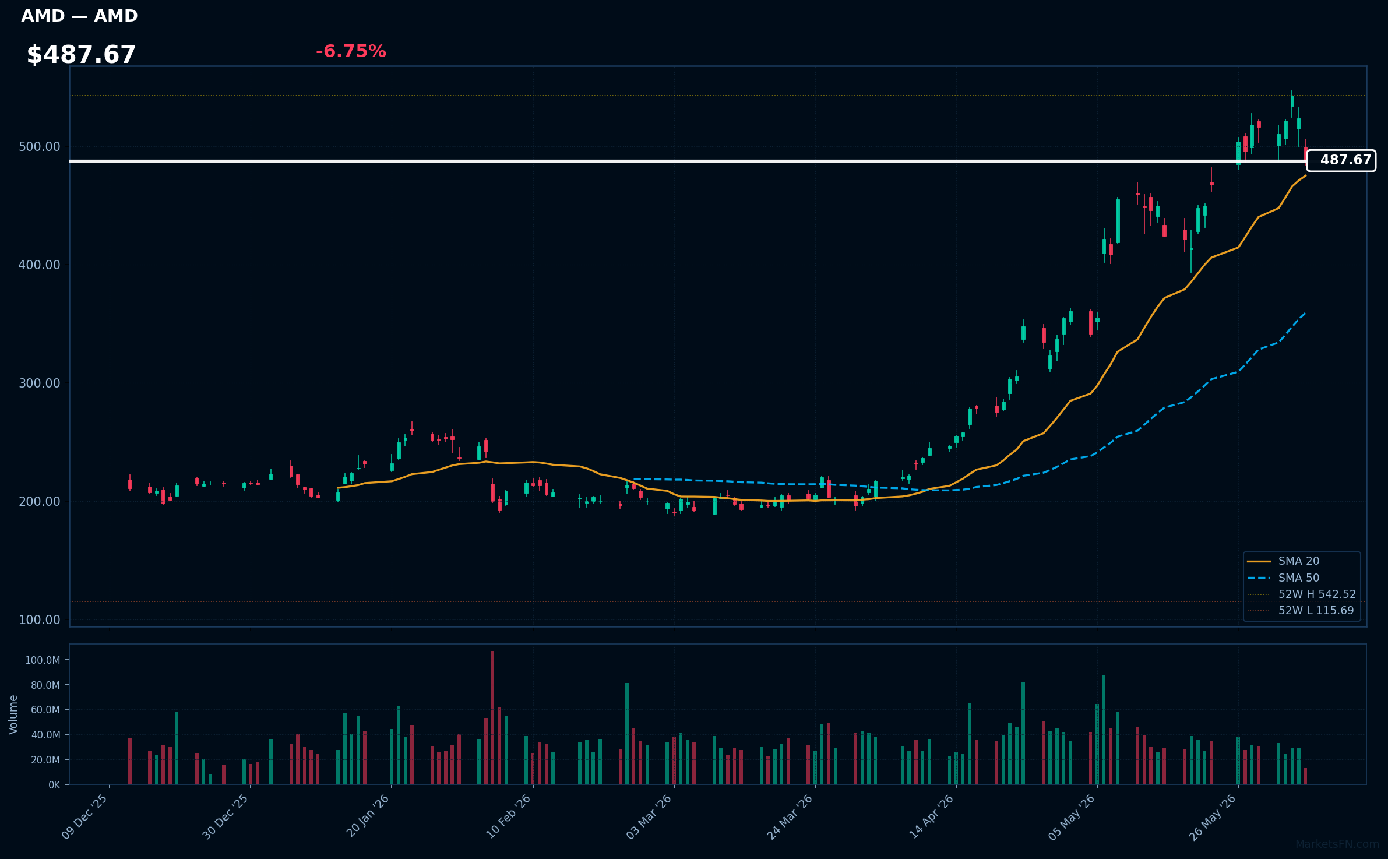The width and height of the screenshot is (1388, 859).
Task: Click the -6.75% change percentage
Action: (x=351, y=51)
